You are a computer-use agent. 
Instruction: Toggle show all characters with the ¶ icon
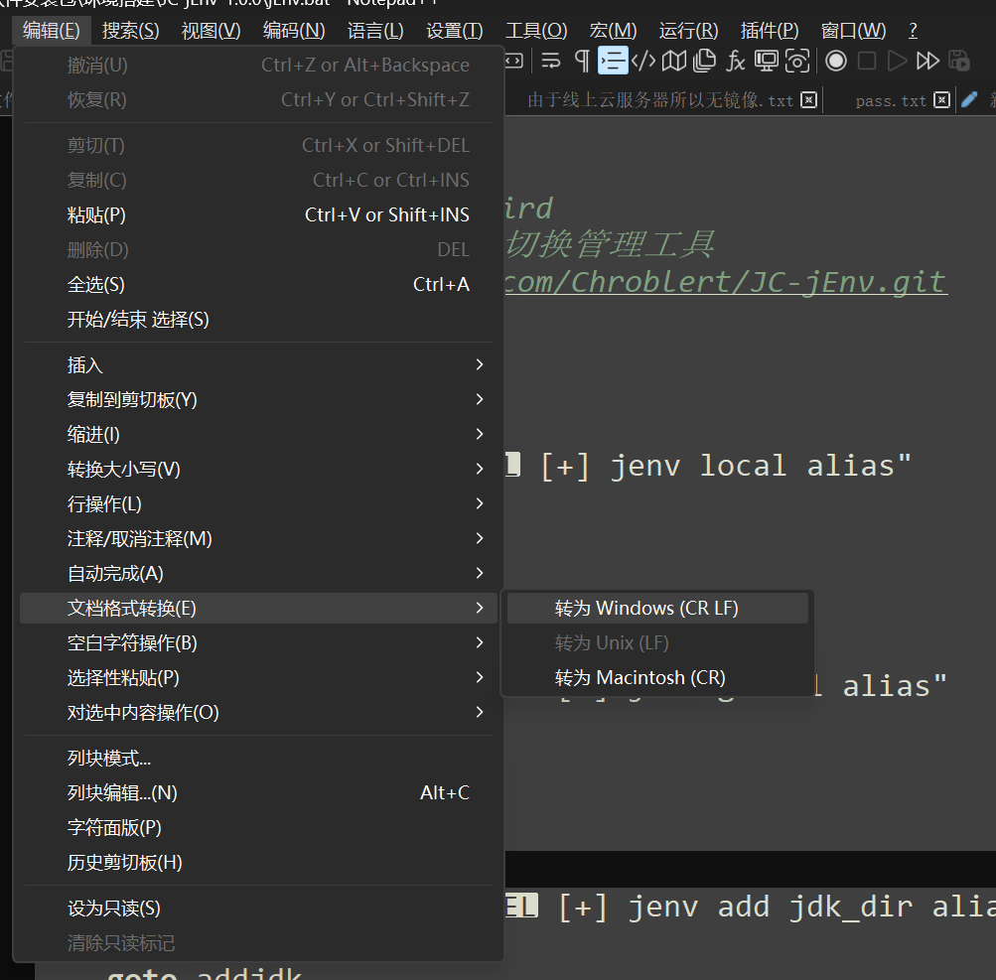pos(582,61)
